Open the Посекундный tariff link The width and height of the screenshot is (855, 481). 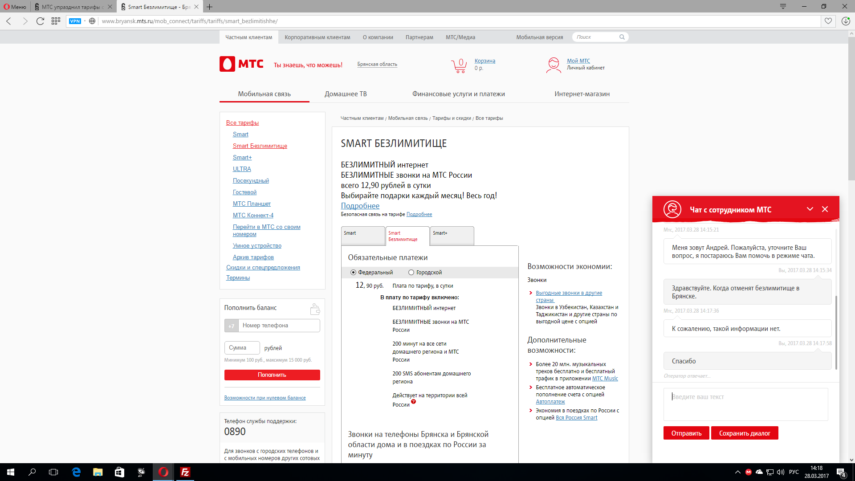(x=251, y=181)
